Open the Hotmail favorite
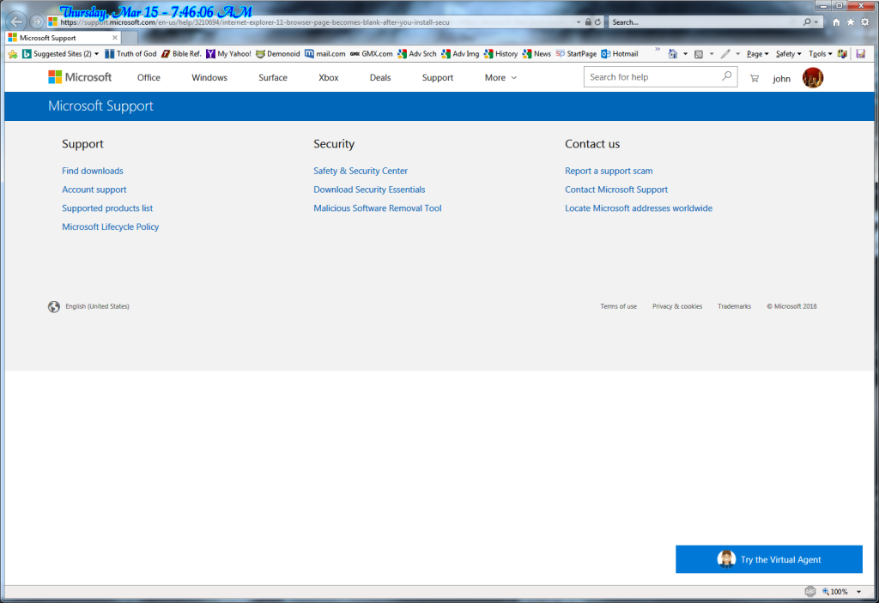The width and height of the screenshot is (879, 603). coord(620,54)
